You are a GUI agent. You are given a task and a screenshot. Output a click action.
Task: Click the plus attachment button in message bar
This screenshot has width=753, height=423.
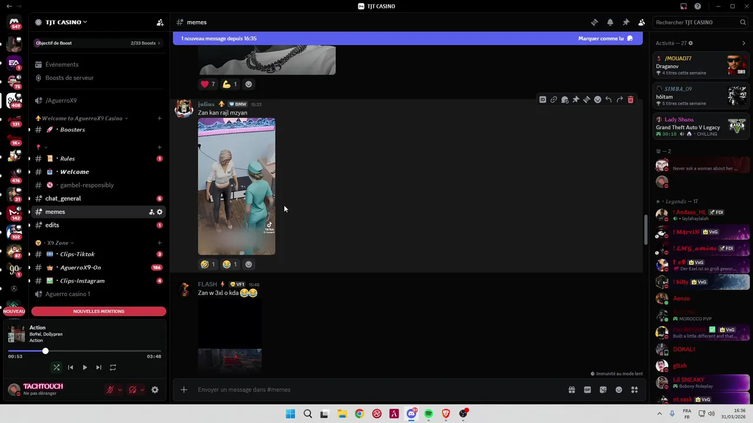tap(184, 390)
